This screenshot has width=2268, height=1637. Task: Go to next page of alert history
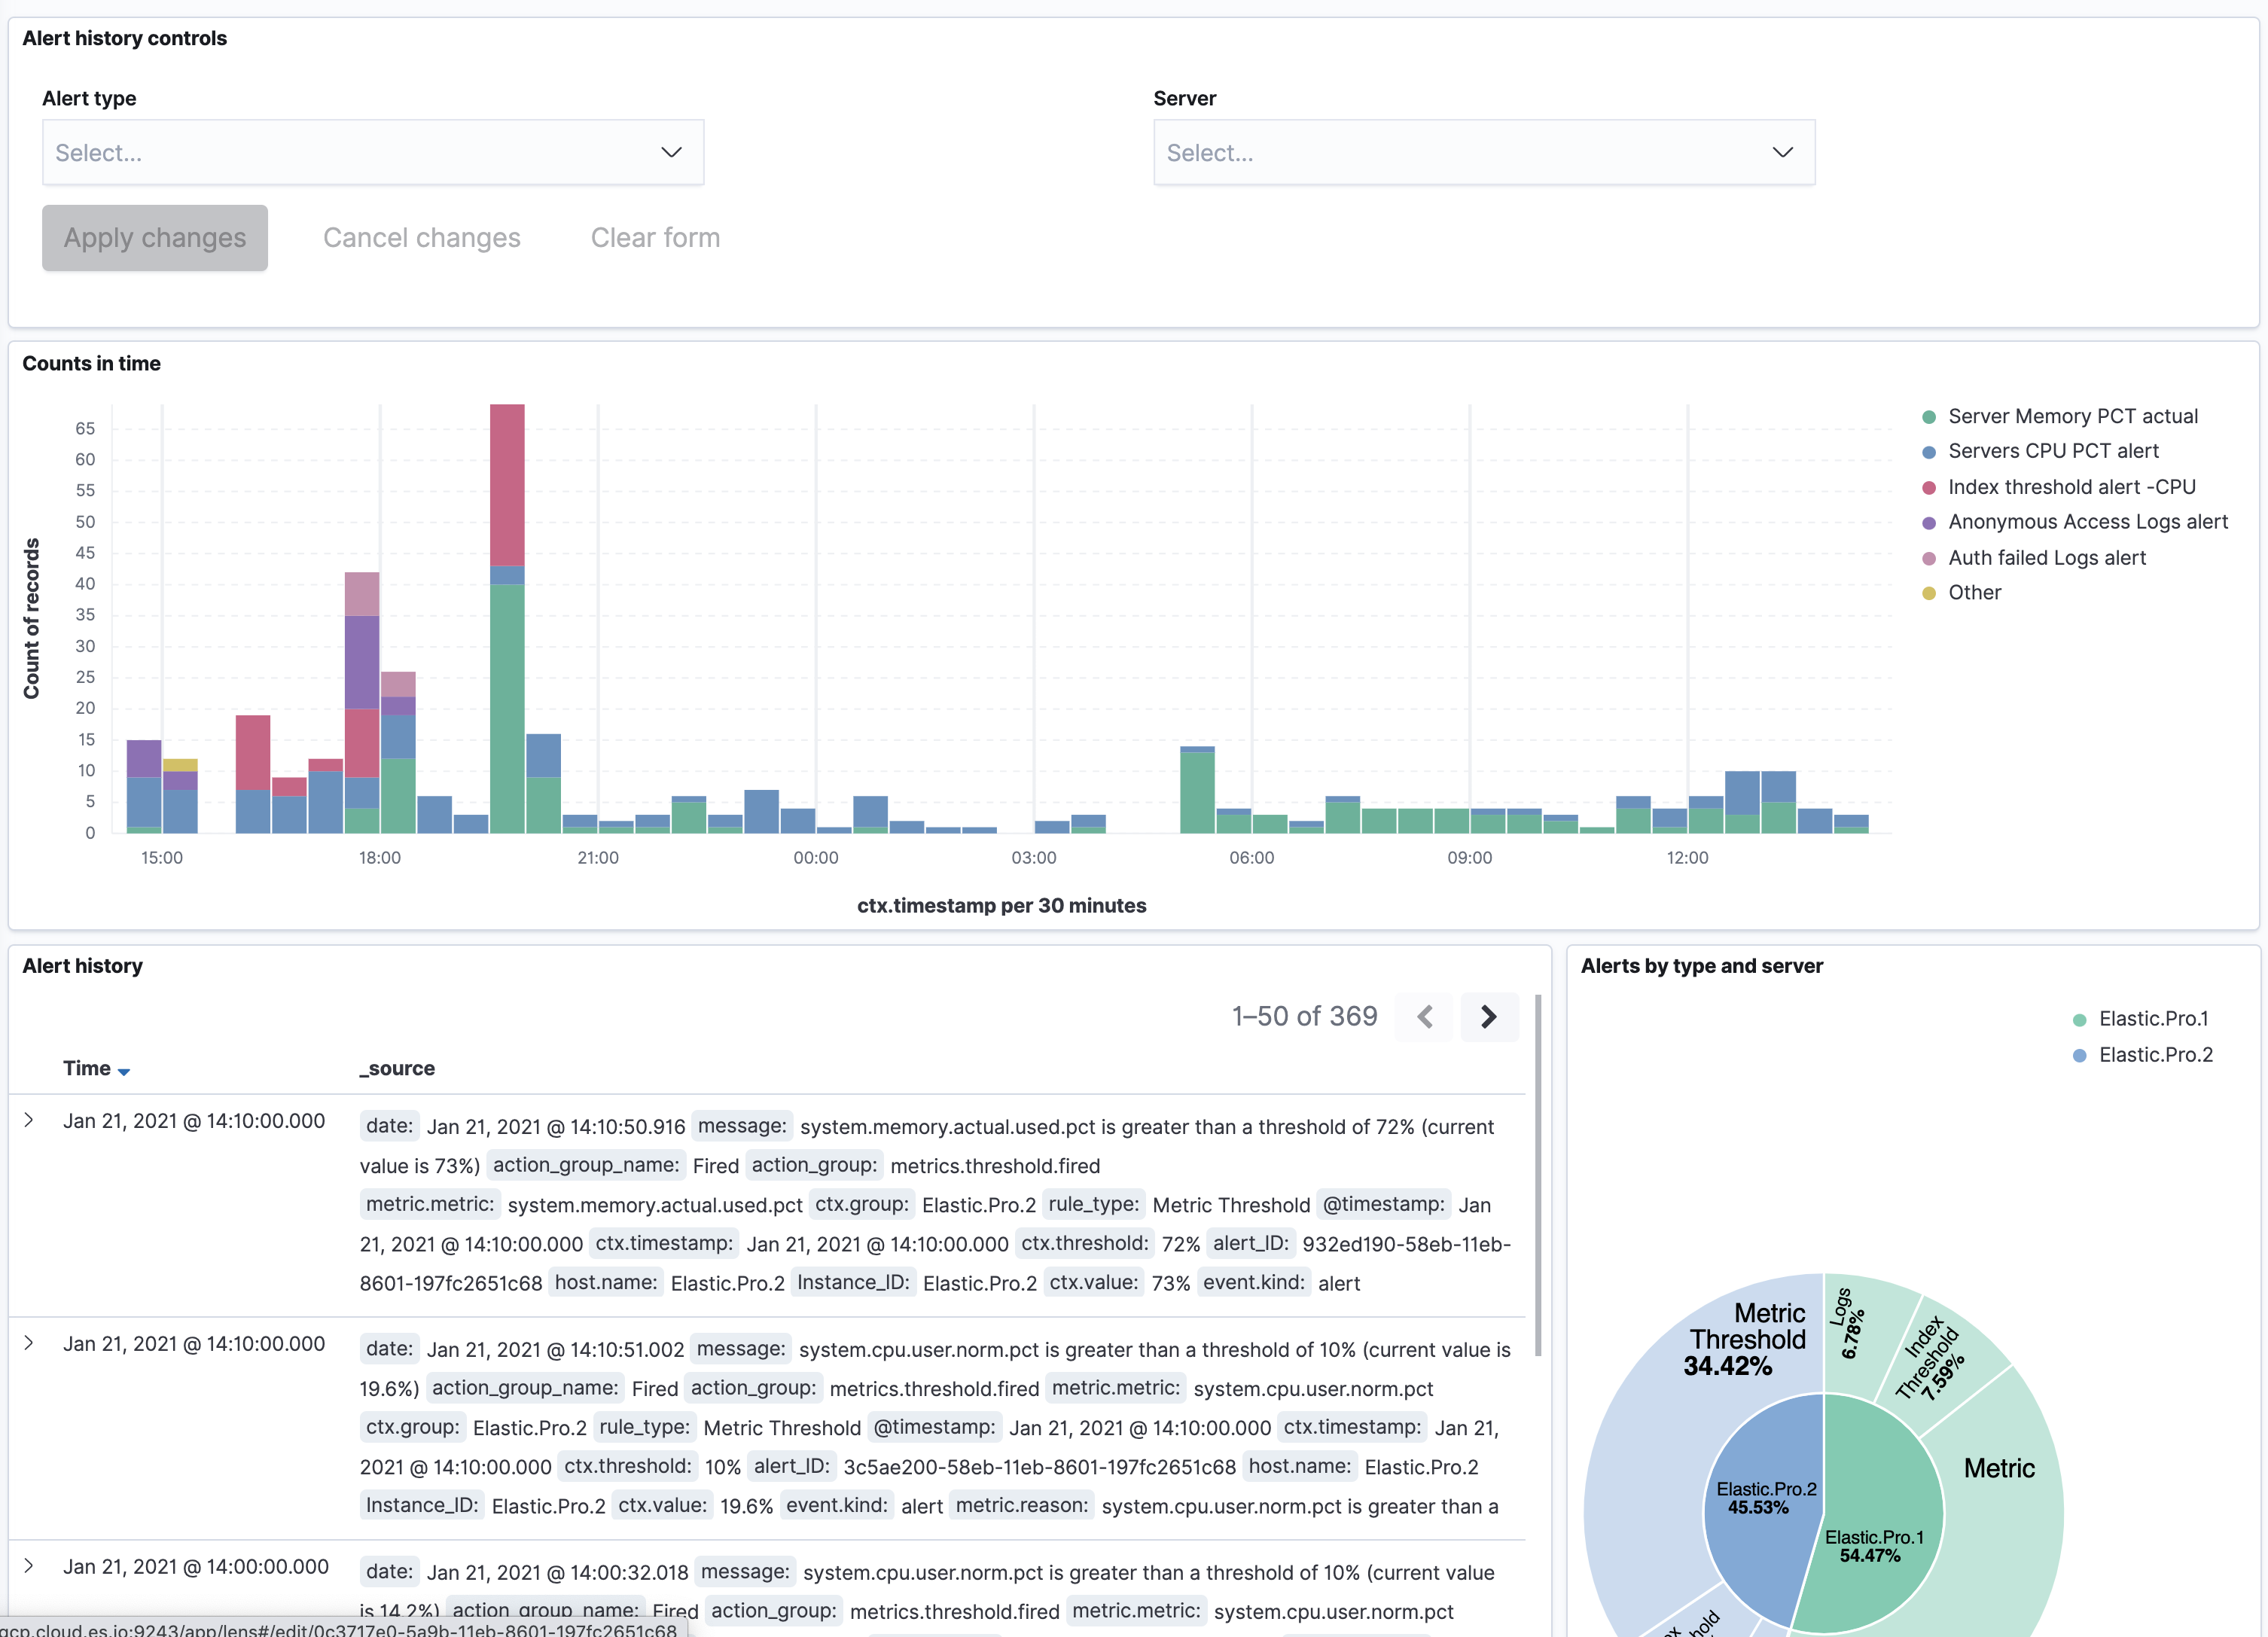(x=1488, y=1017)
